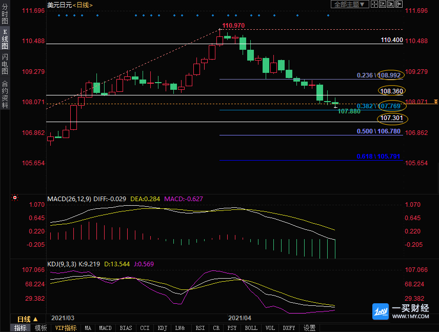The width and height of the screenshot is (439, 332).
Task: Open indicator 设置 settings
Action: click(x=310, y=328)
